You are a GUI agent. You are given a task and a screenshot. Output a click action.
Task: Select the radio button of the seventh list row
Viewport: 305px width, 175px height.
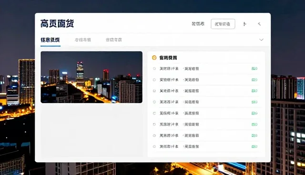pos(154,136)
